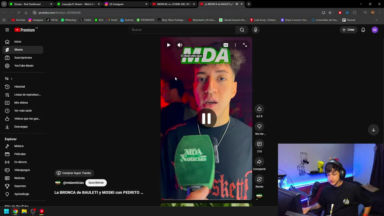Toggle closed captions CC on Short
Image resolution: width=384 pixels, height=216 pixels.
click(x=226, y=45)
